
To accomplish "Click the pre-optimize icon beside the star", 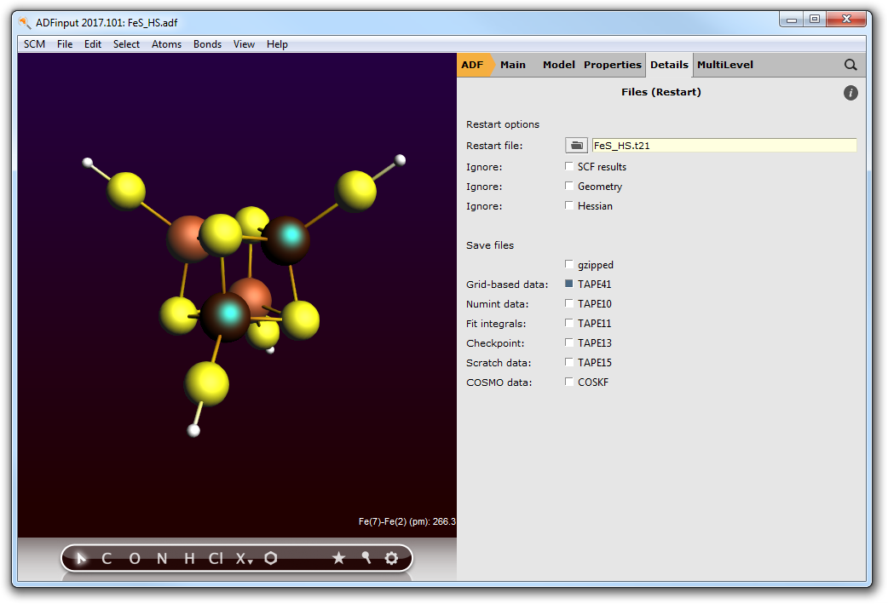I will [366, 558].
